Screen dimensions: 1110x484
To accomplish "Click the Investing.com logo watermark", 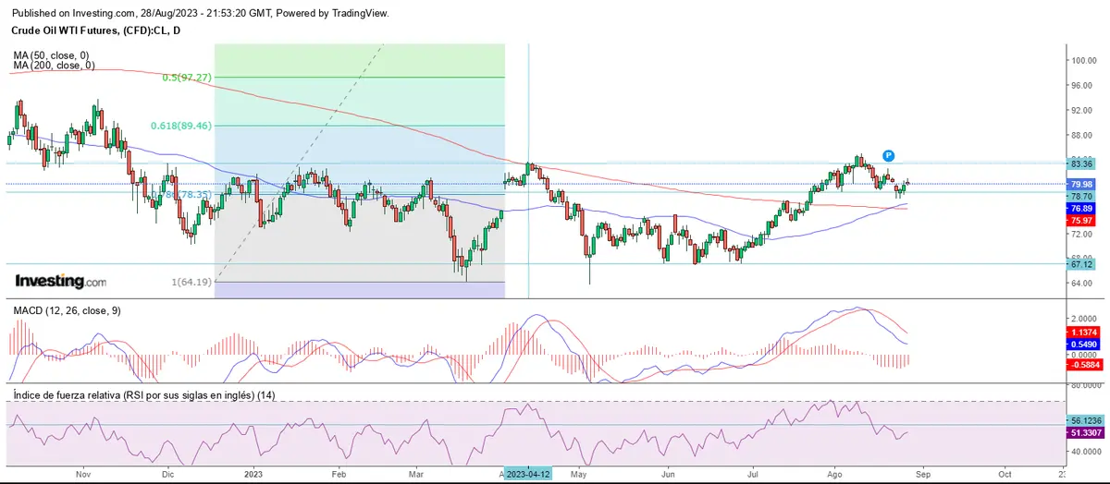I will click(61, 281).
